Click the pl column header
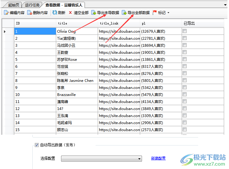The height and width of the screenshot is (169, 229). [x=161, y=24]
